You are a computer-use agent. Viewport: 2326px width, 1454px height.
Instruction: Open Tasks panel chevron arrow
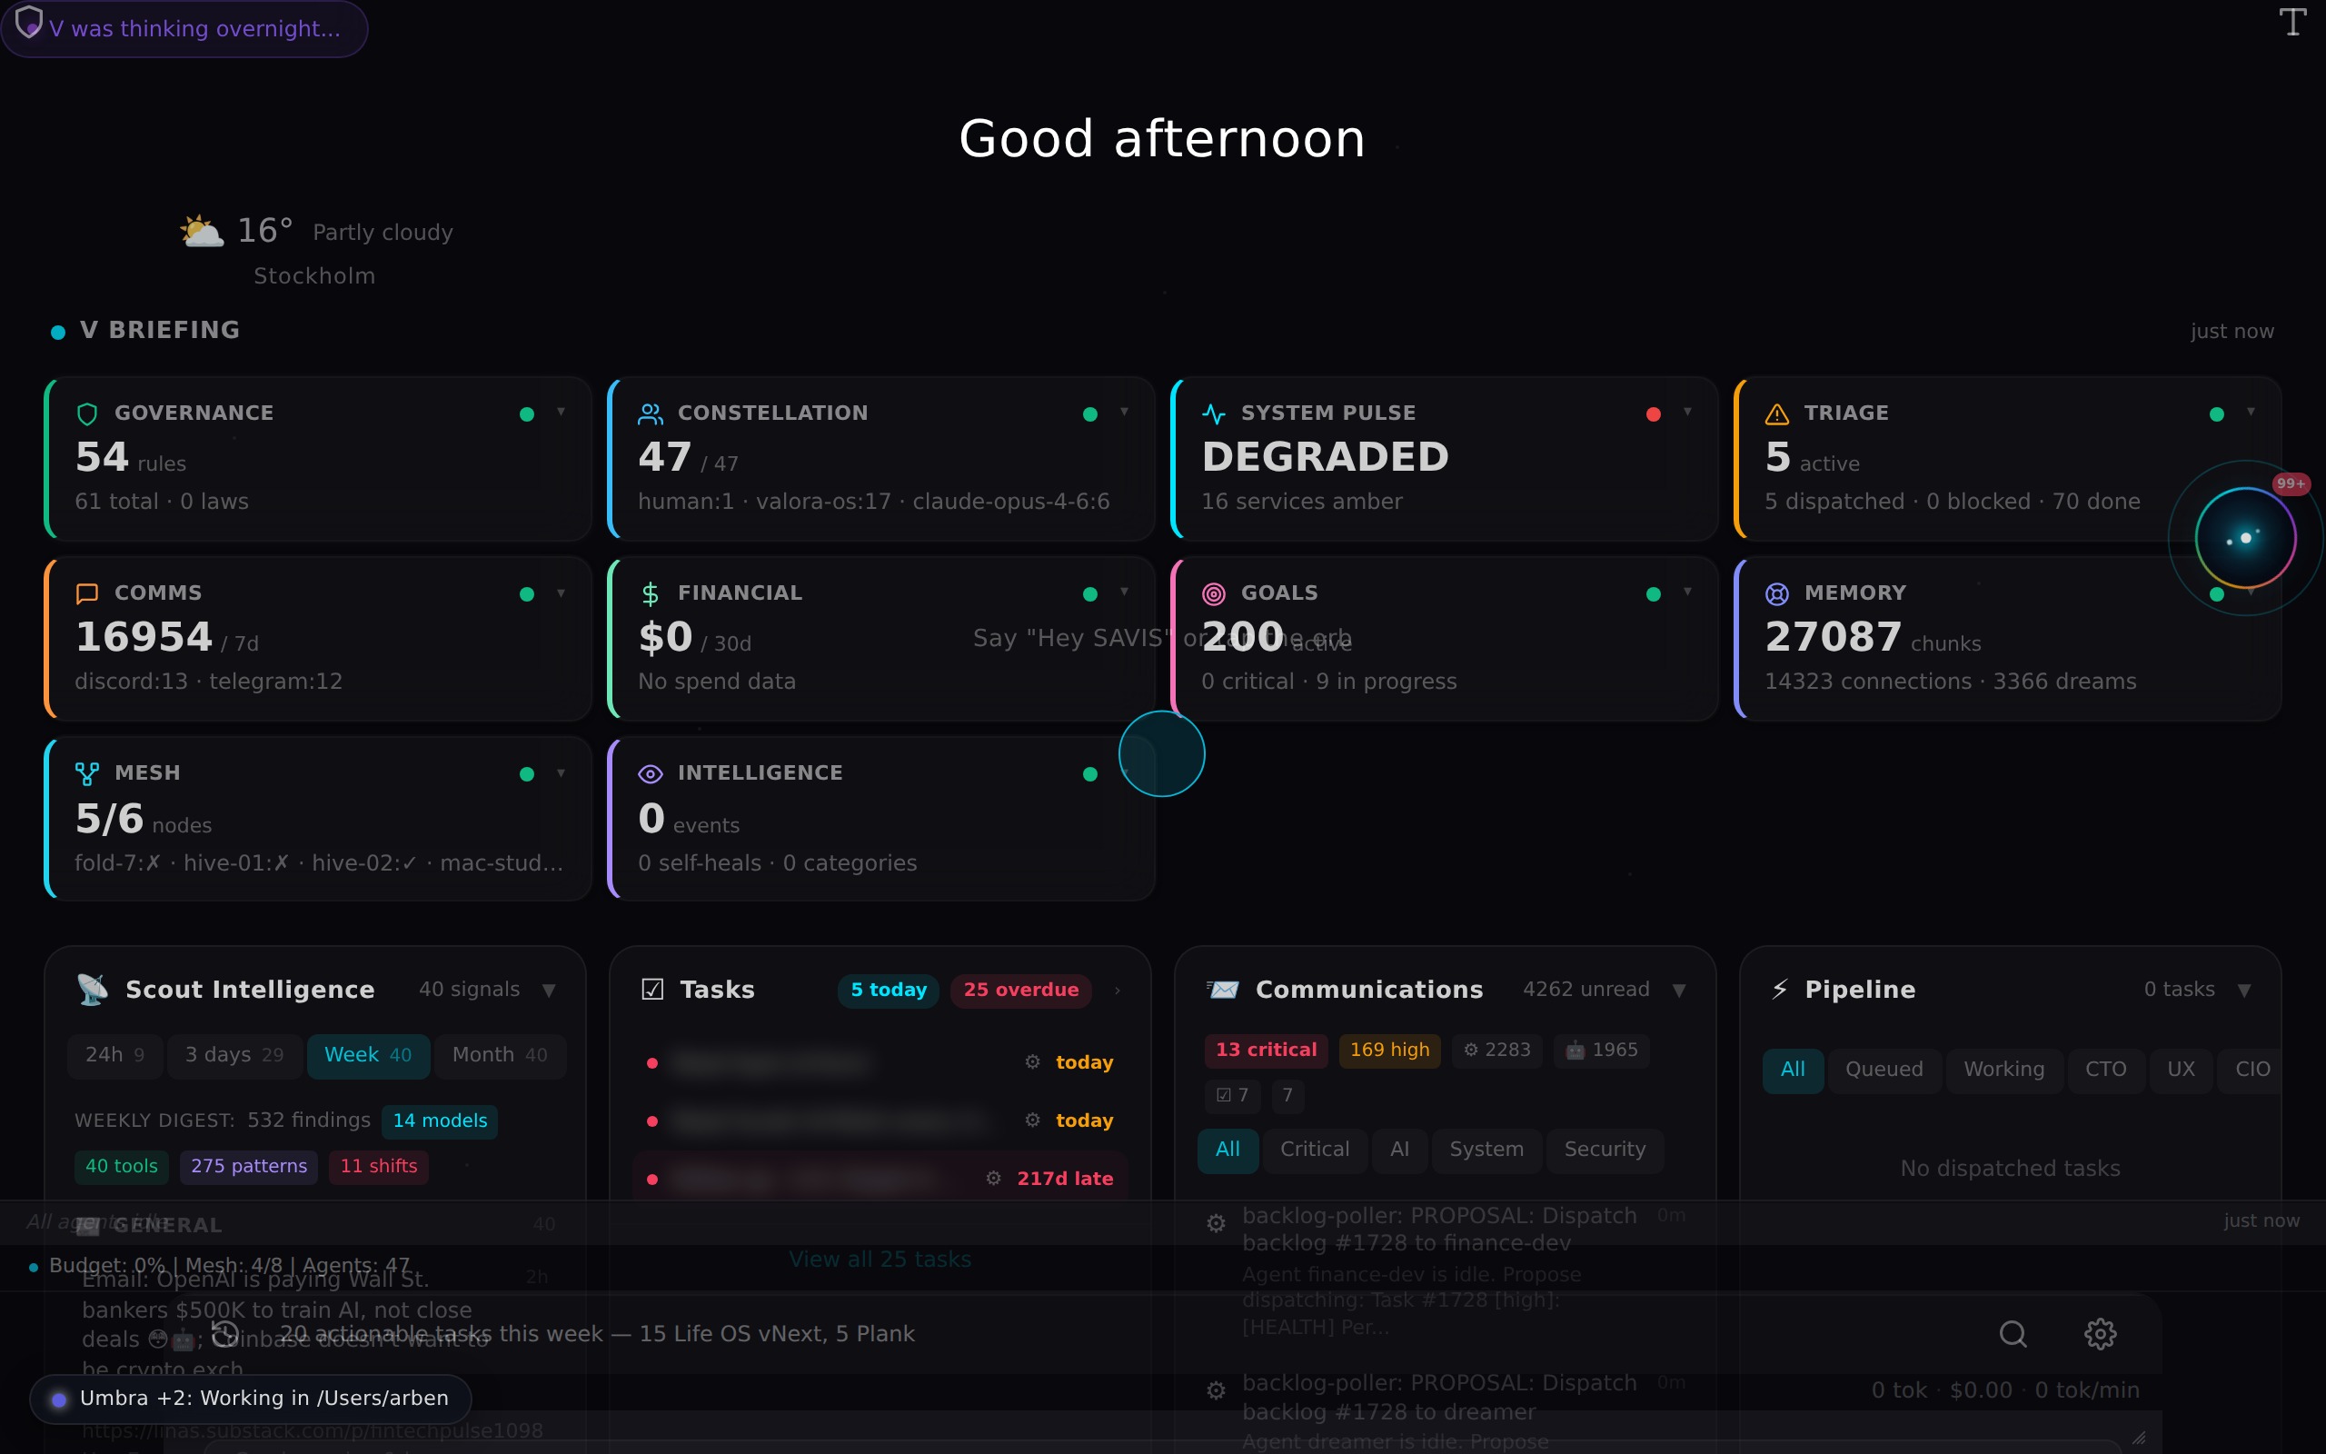click(x=1118, y=991)
